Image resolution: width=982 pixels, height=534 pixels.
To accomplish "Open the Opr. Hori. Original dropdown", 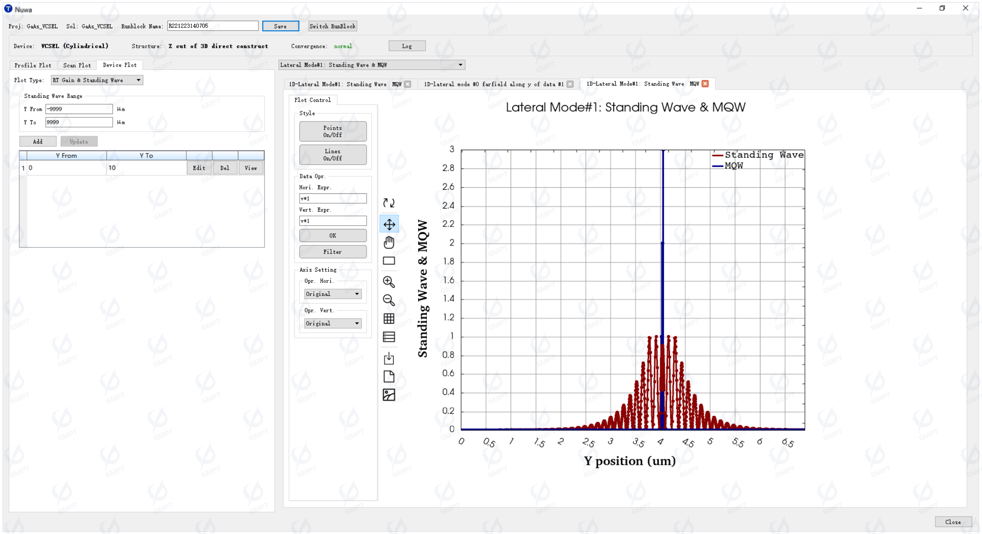I will (332, 294).
